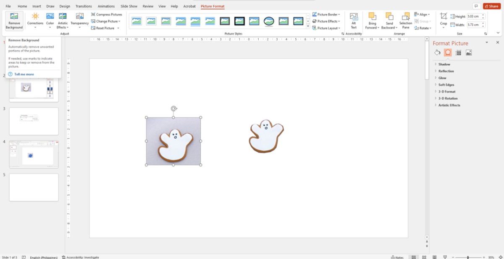Select slide 3 thumbnail
Screen dimensions: 504x259
[33, 121]
